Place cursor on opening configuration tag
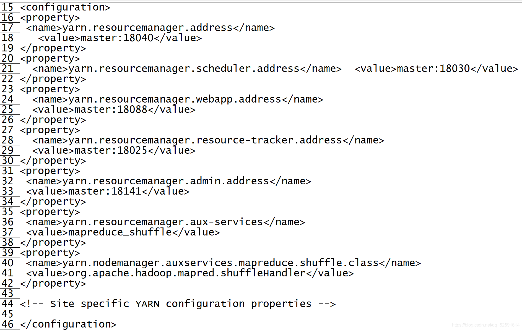This screenshot has width=522, height=330. click(65, 7)
